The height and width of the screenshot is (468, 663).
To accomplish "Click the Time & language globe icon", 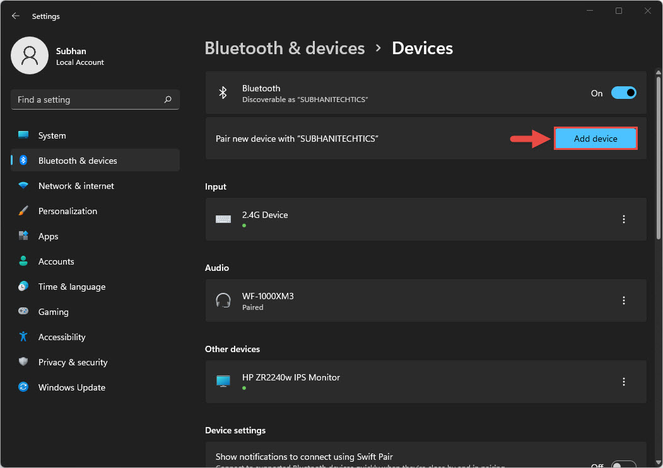I will (x=23, y=287).
